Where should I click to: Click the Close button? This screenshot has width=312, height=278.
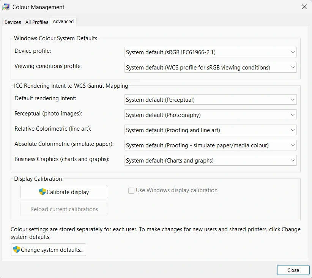point(293,270)
